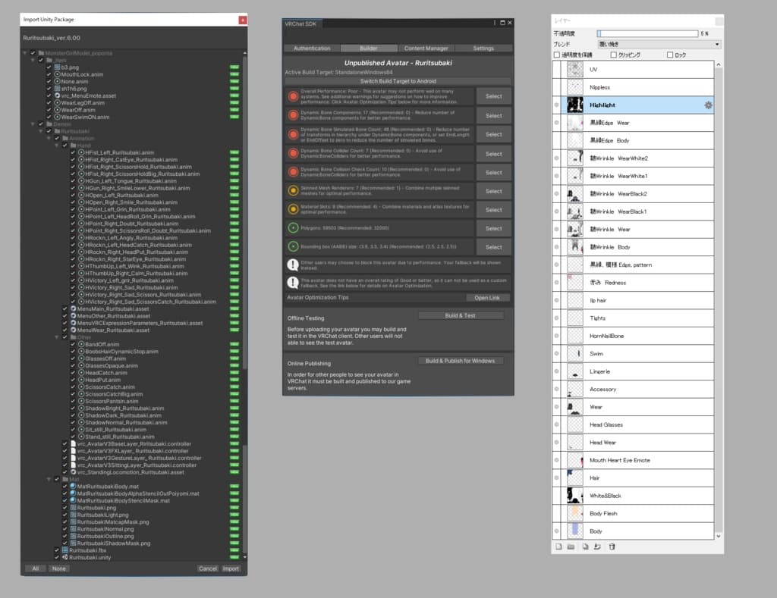Screen dimensions: 777x598
Task: Open the Highlight layer settings gear
Action: (x=708, y=105)
